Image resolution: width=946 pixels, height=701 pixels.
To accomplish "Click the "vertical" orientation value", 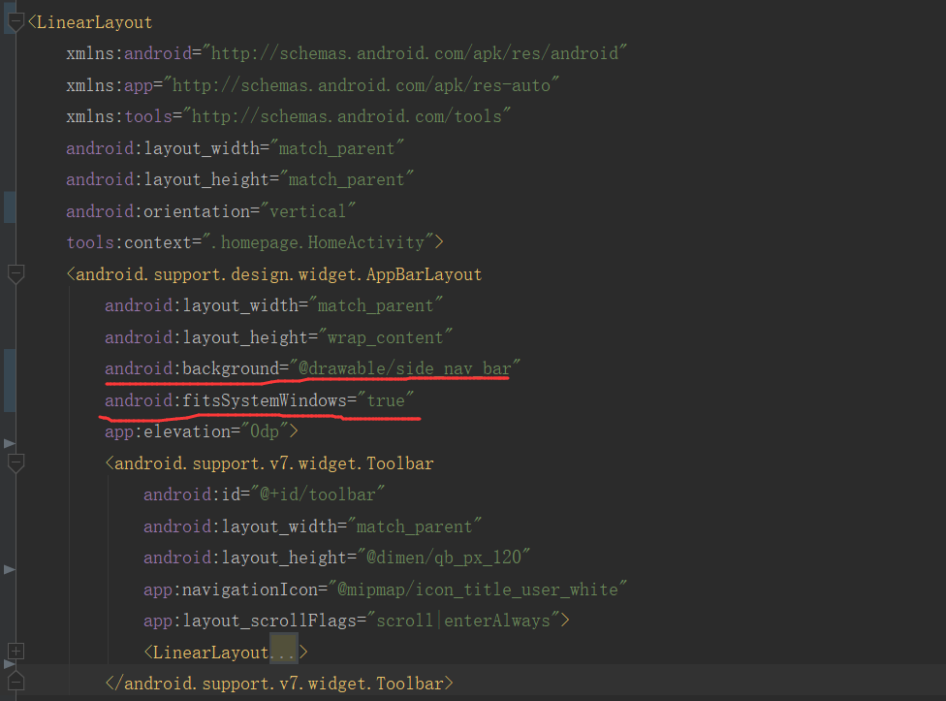I will coord(307,211).
